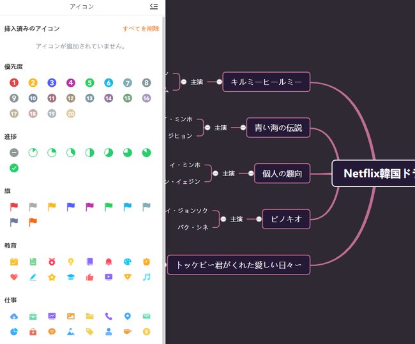Insert the cloud upload work icon
Viewport: 415px width, 344px height.
click(14, 316)
